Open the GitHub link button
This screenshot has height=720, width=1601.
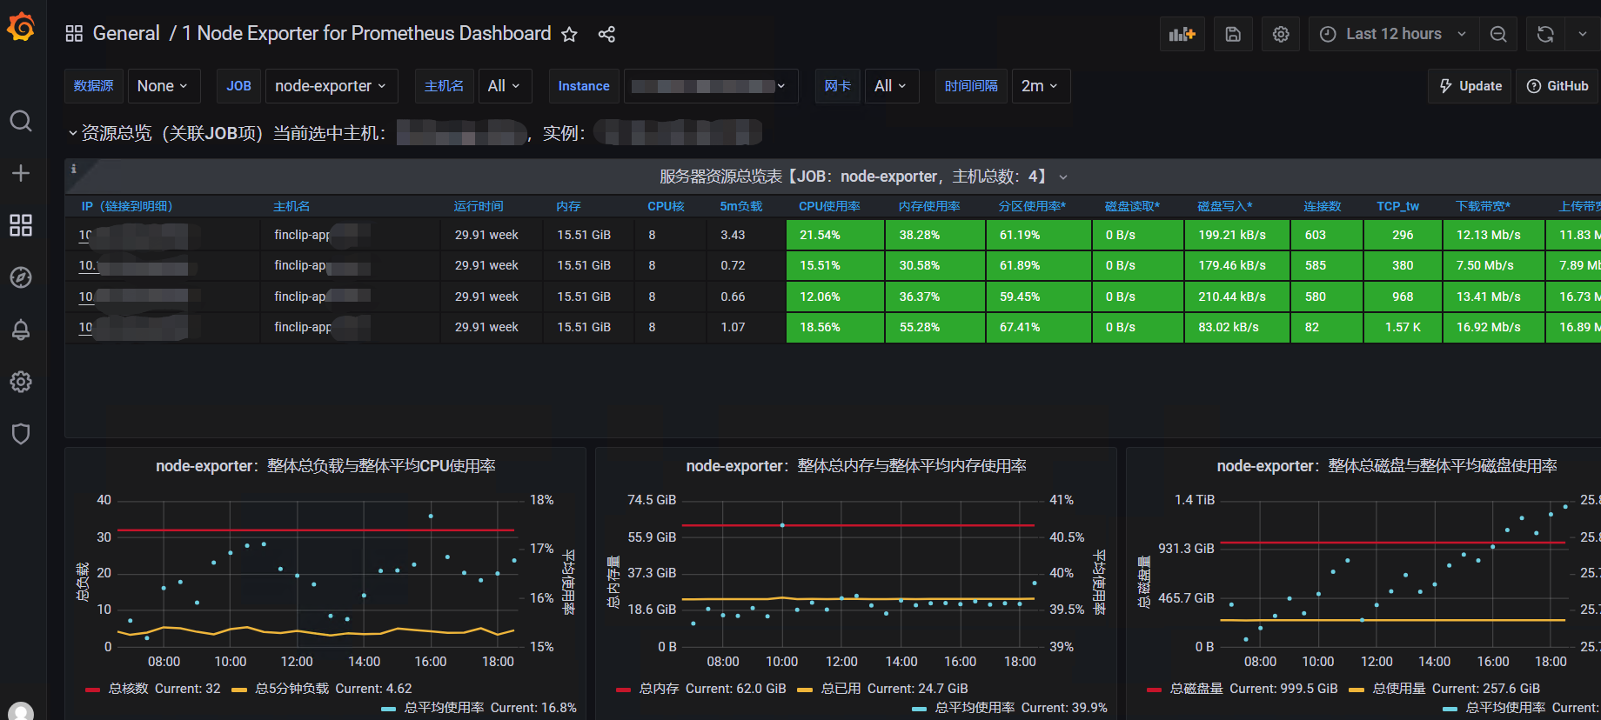[1558, 86]
